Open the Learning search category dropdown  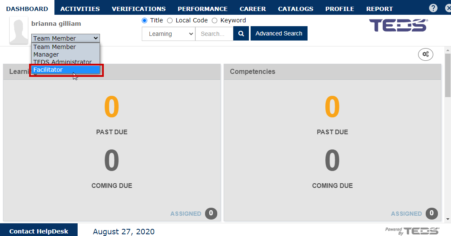(x=169, y=34)
